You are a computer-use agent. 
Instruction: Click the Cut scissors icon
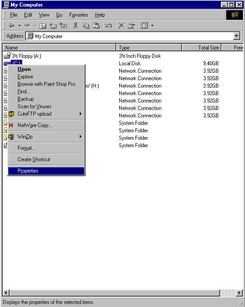click(x=75, y=25)
